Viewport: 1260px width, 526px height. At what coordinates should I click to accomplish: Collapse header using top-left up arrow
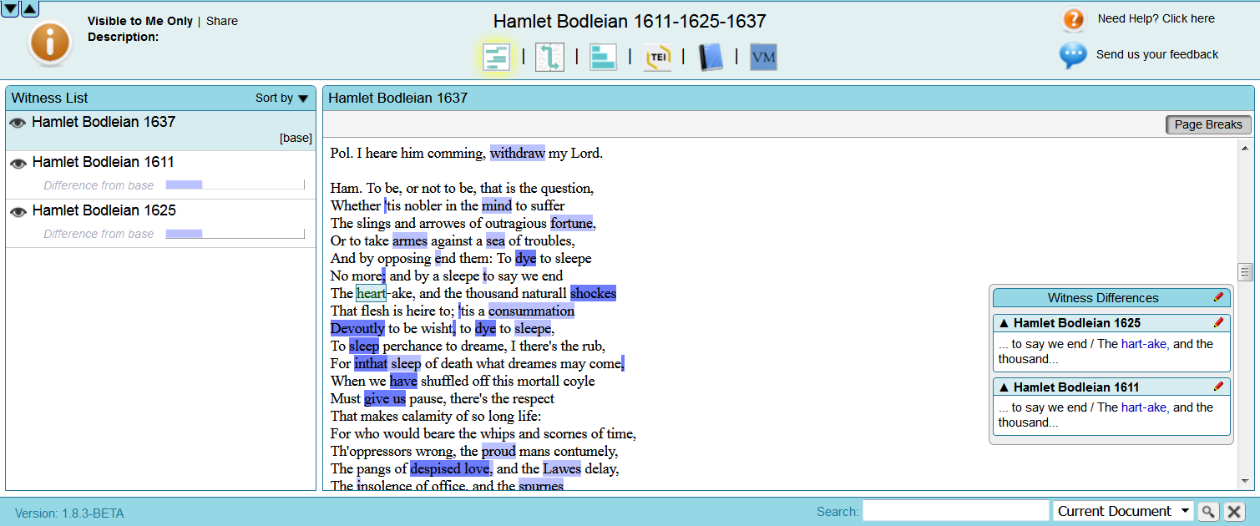[29, 9]
